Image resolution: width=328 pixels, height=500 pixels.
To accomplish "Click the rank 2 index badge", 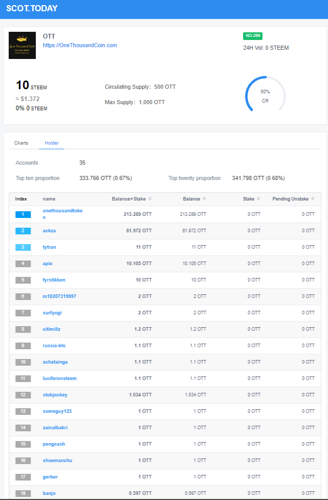I will [23, 231].
